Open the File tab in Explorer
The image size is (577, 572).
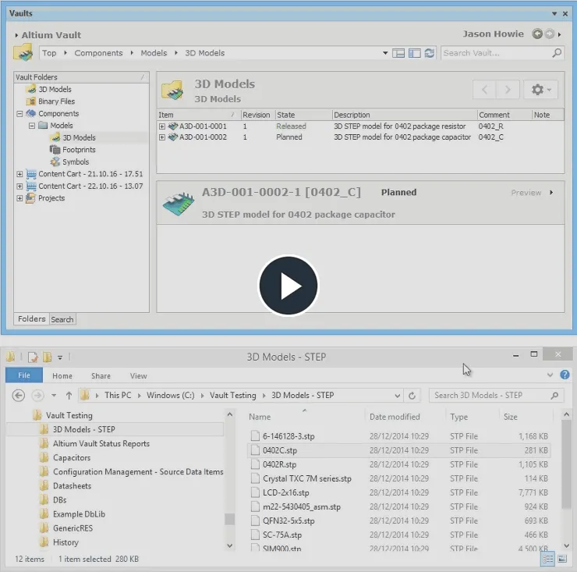(24, 375)
